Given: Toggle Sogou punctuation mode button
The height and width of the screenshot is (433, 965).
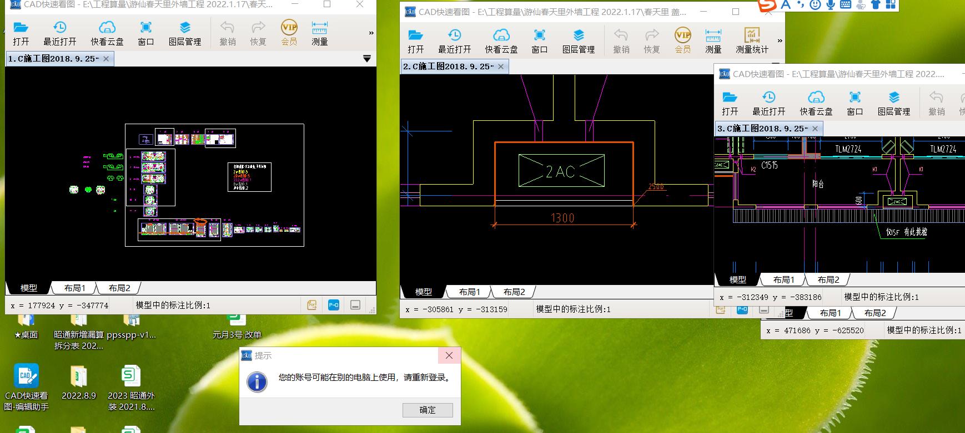Looking at the screenshot, I should (x=800, y=5).
